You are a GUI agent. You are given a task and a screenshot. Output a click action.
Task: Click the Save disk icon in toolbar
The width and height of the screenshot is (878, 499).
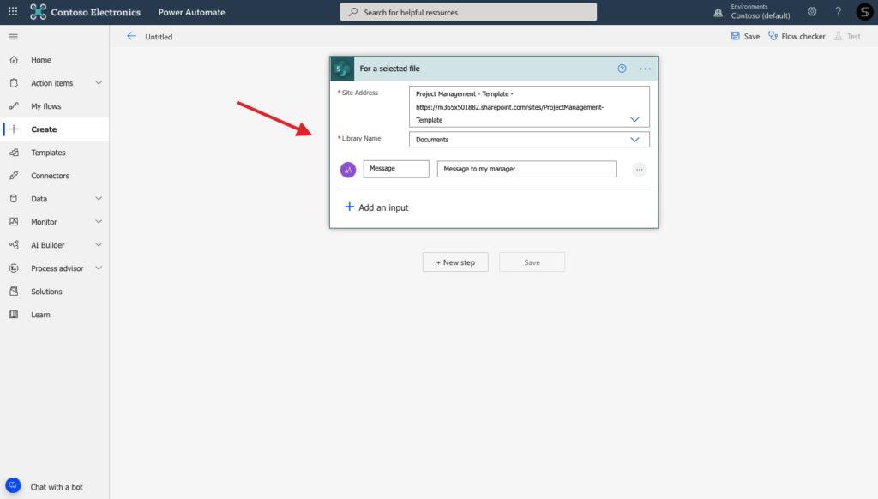coord(735,36)
